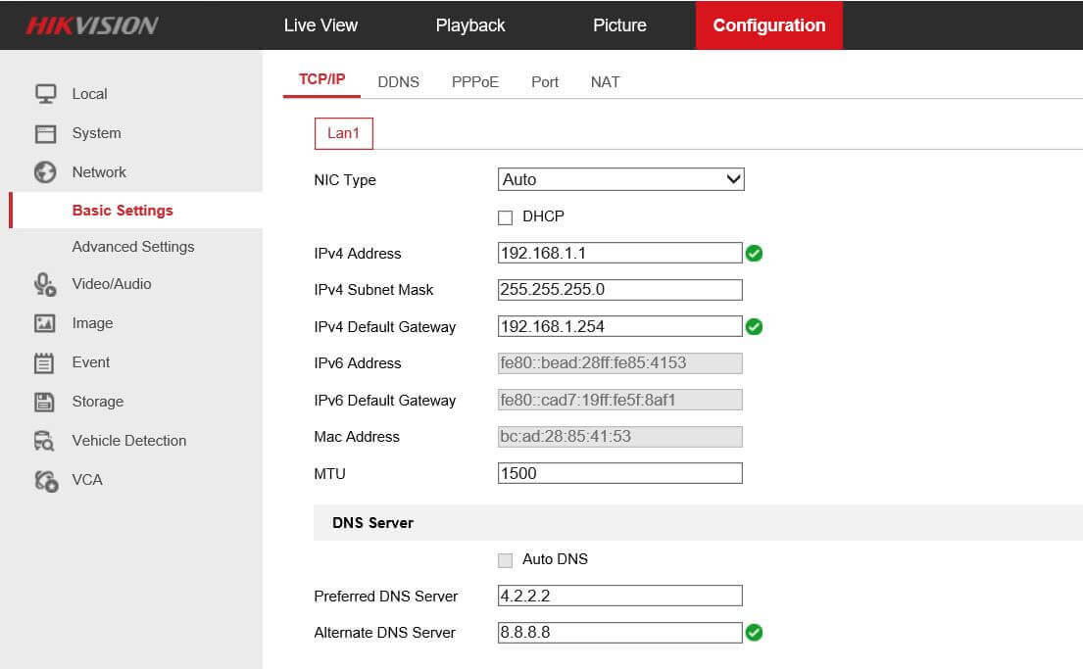Toggle the Auto DNS checkbox
The height and width of the screenshot is (669, 1083).
pos(506,560)
